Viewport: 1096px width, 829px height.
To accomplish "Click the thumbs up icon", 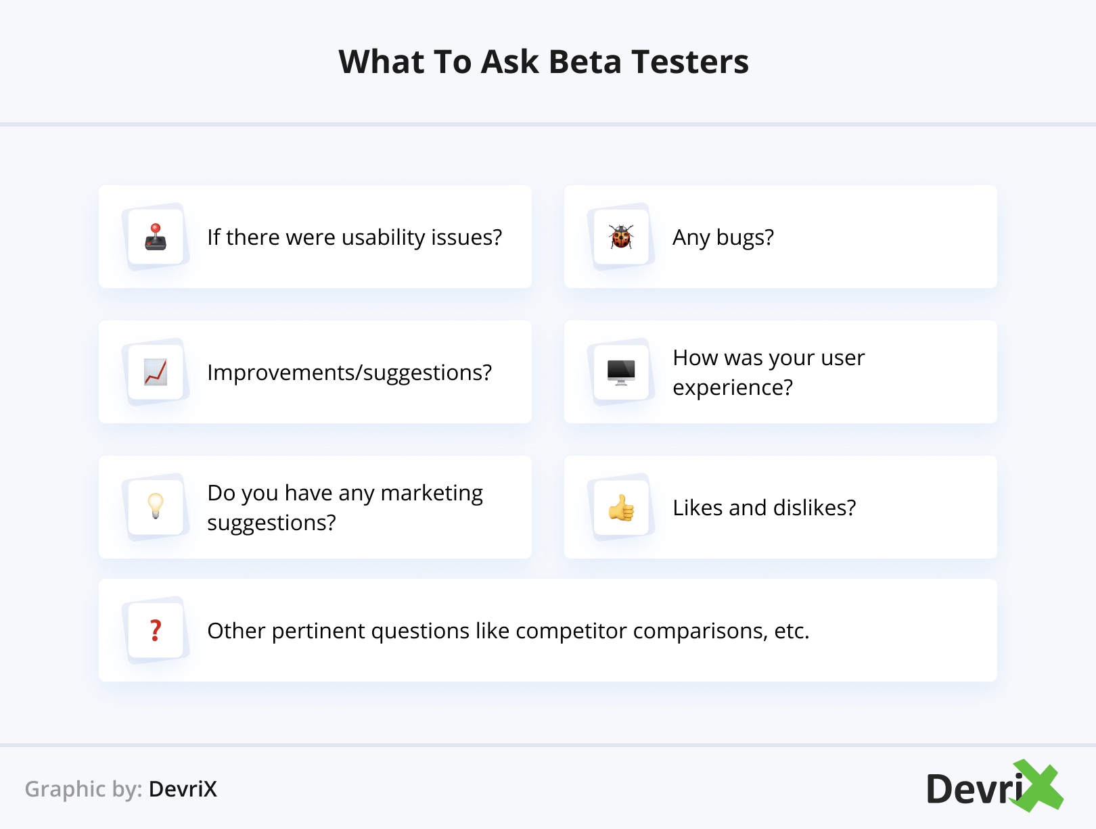I will coord(621,507).
